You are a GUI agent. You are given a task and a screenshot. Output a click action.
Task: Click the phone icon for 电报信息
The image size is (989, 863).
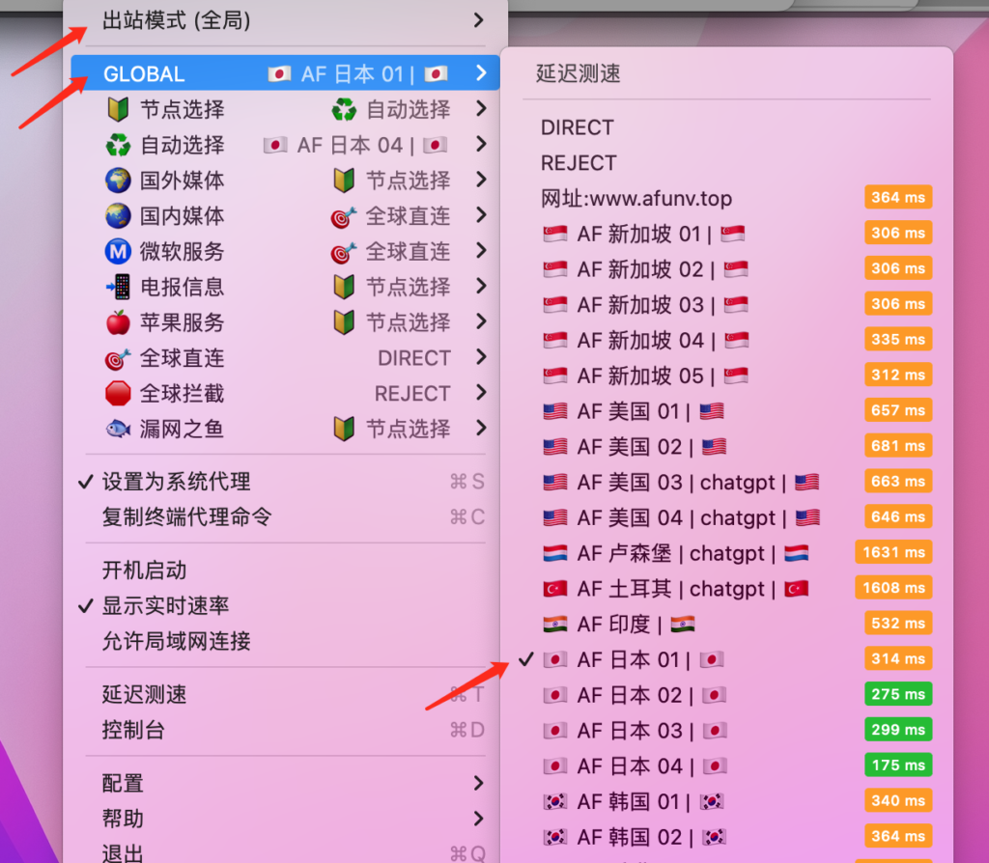[x=118, y=287]
